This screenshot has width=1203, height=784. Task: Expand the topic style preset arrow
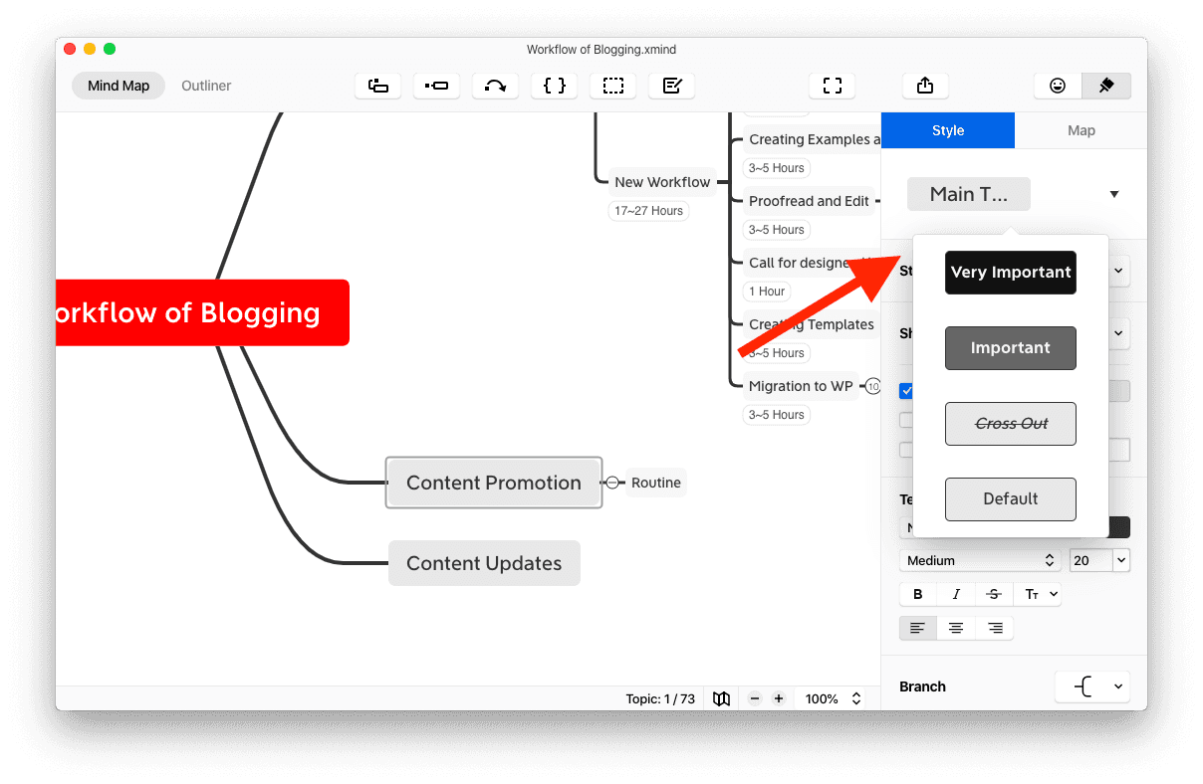[1114, 194]
